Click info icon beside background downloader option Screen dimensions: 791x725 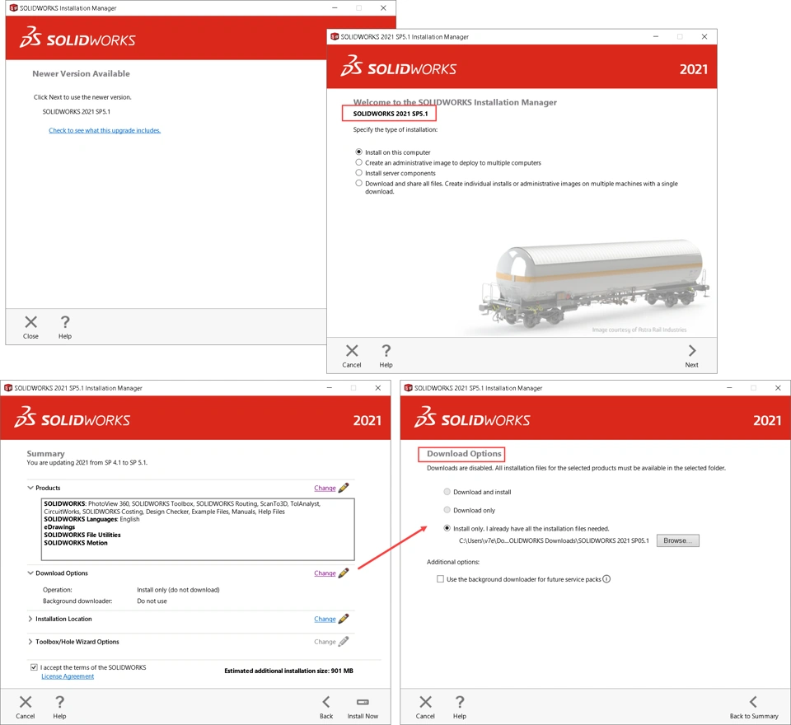click(606, 578)
